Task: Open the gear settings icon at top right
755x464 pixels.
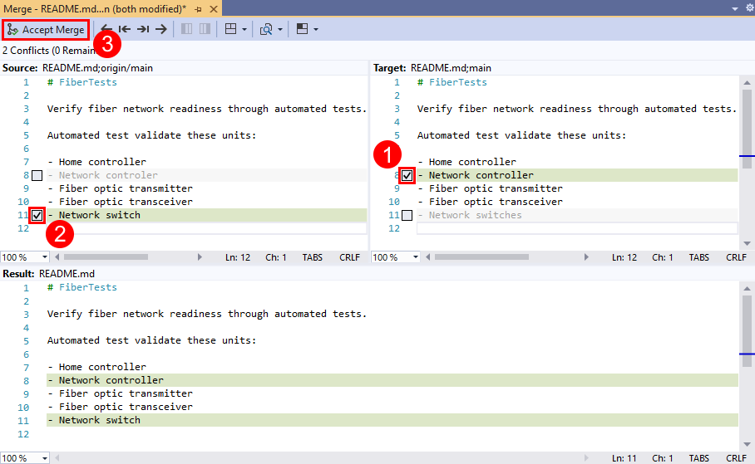Action: coord(747,7)
